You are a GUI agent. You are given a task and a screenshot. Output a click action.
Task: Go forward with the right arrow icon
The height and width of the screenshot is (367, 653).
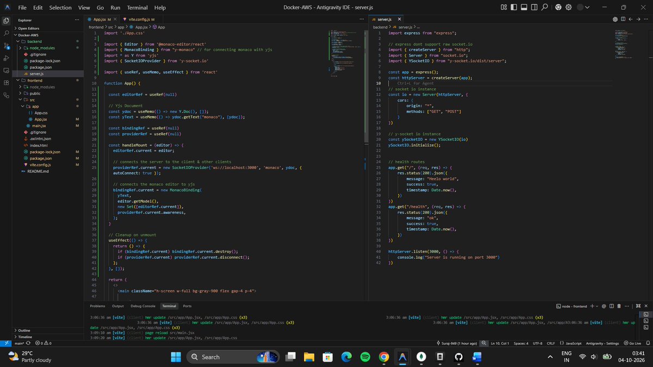click(639, 19)
